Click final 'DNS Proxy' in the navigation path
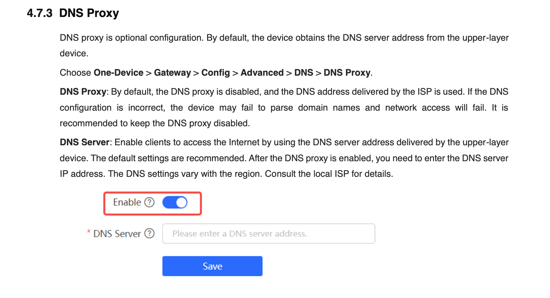550x298 pixels. (x=347, y=73)
